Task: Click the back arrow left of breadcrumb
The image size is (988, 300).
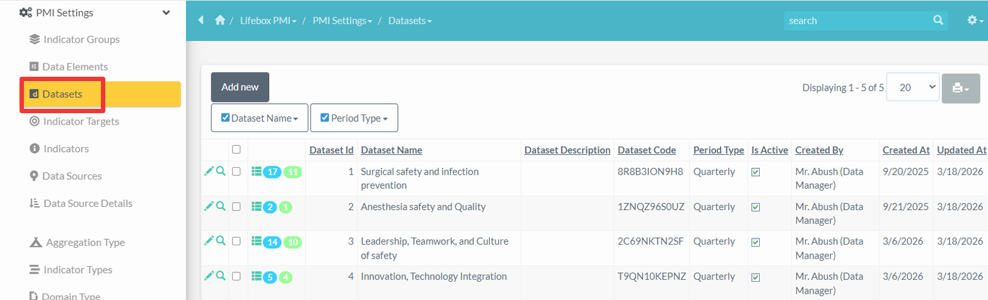Action: tap(201, 20)
